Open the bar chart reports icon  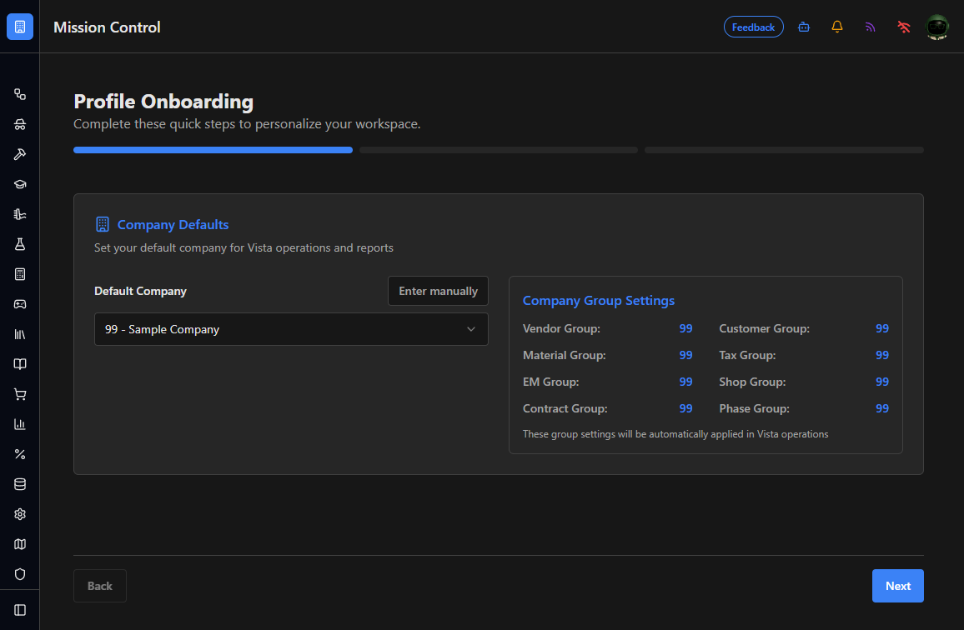tap(20, 424)
